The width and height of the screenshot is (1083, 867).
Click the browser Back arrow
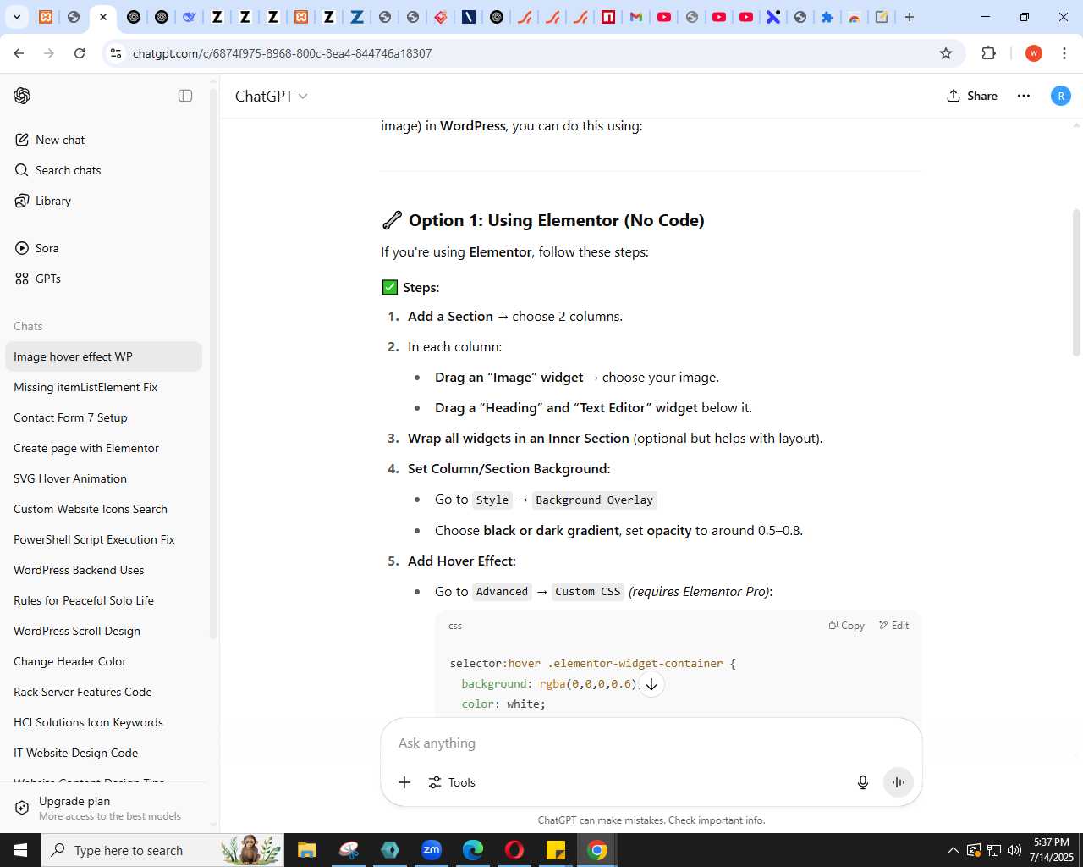[19, 53]
